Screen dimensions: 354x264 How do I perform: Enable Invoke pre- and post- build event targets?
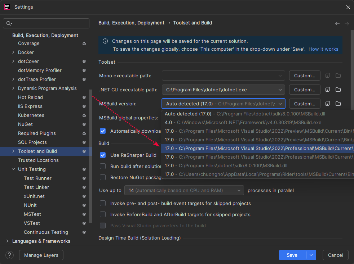pos(103,204)
